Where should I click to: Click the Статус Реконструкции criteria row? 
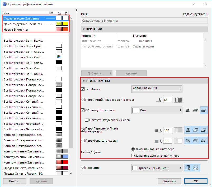142,46
